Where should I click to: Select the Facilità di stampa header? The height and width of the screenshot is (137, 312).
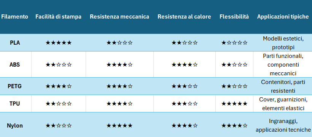click(58, 17)
